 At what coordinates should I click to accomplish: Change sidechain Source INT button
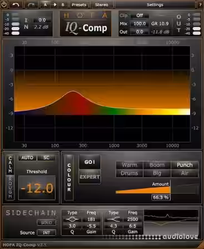(x=47, y=233)
